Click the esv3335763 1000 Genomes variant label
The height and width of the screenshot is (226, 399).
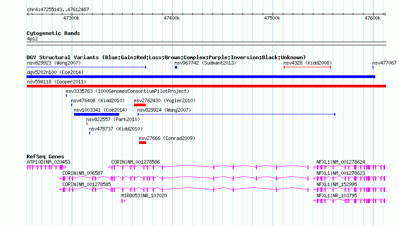(127, 91)
